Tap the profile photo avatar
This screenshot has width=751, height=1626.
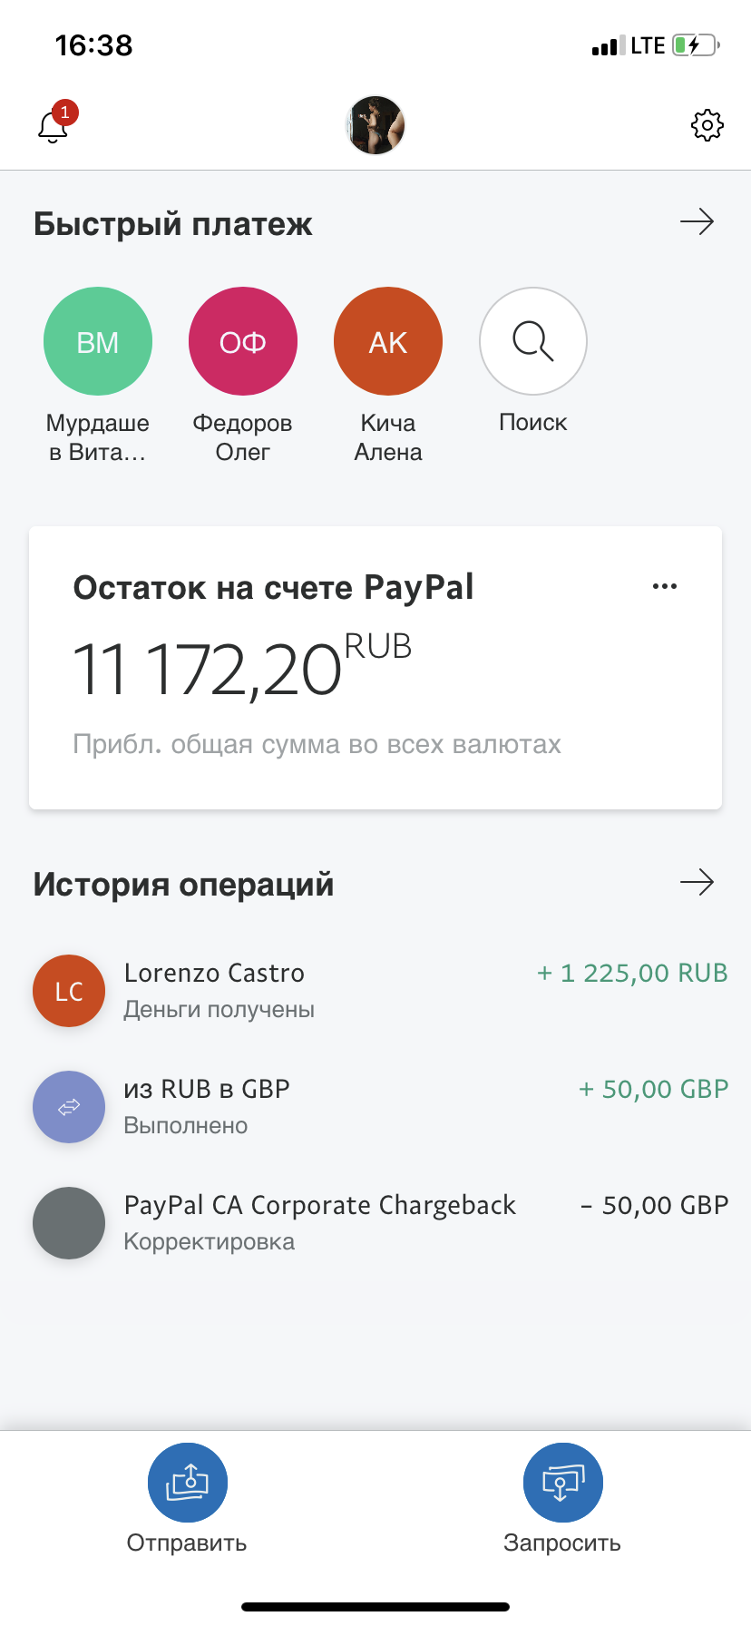(x=375, y=125)
